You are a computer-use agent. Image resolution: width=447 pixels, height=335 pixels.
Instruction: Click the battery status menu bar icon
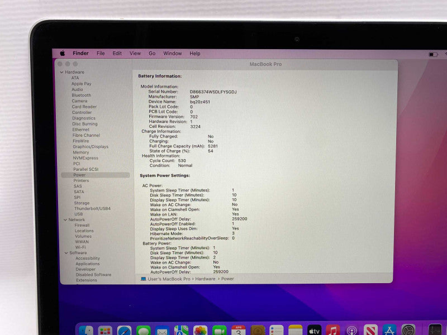pyautogui.click(x=433, y=54)
